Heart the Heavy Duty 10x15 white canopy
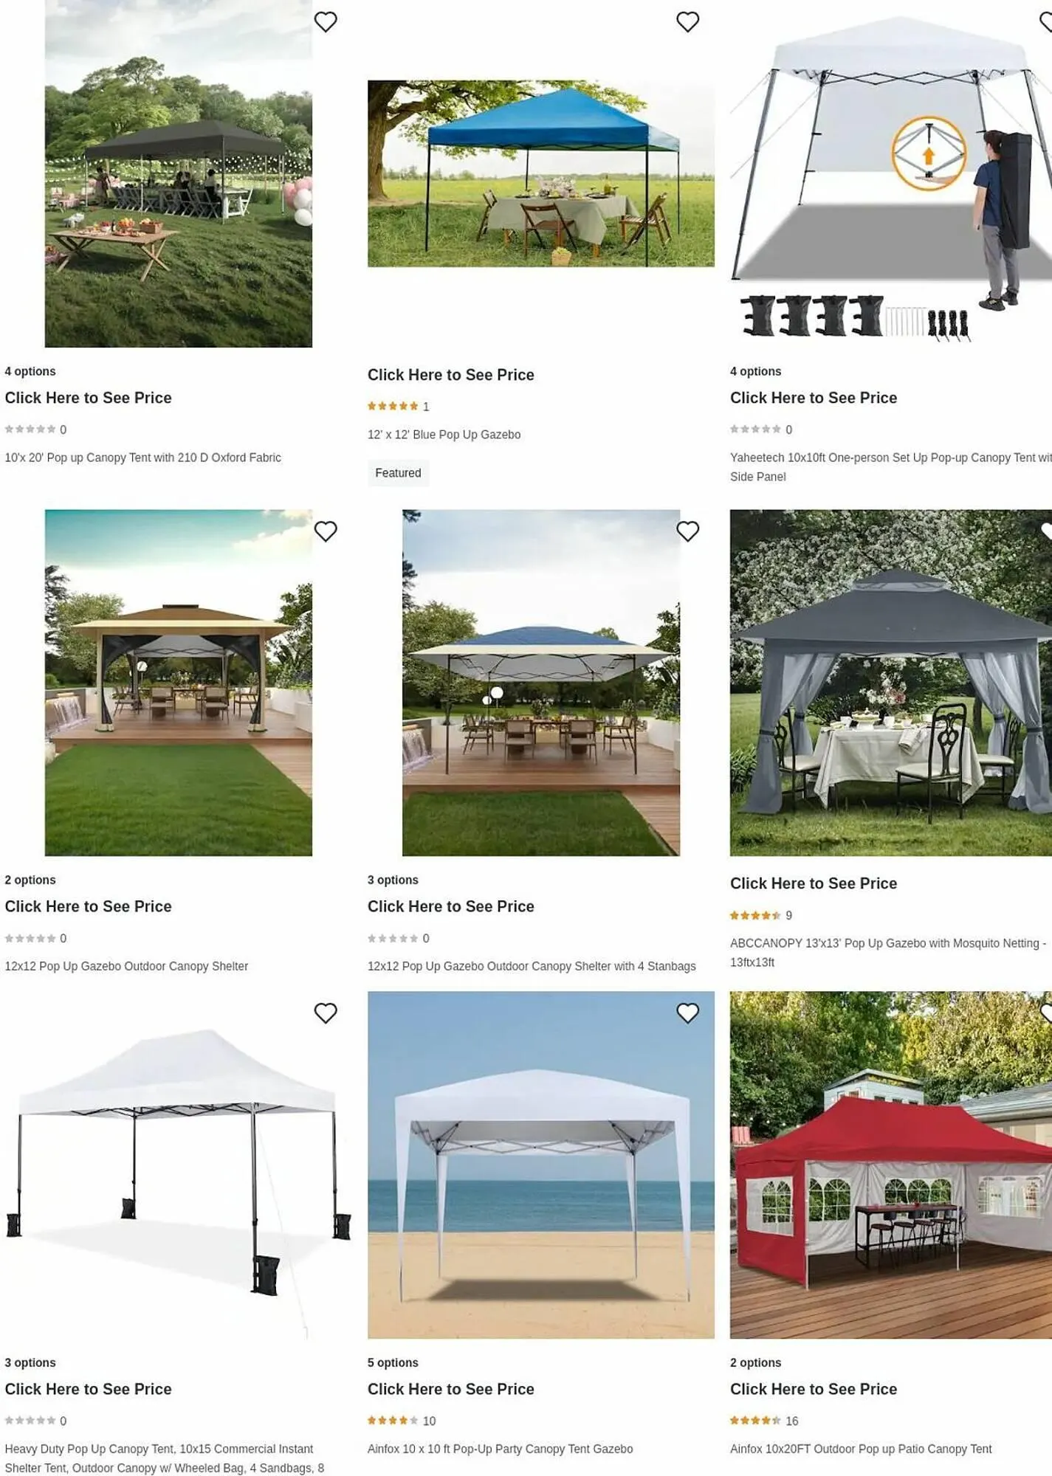Image resolution: width=1052 pixels, height=1476 pixels. point(326,1013)
